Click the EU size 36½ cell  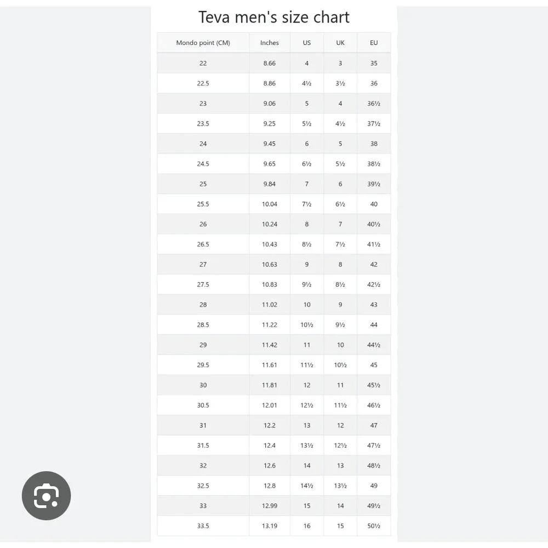[x=374, y=104]
